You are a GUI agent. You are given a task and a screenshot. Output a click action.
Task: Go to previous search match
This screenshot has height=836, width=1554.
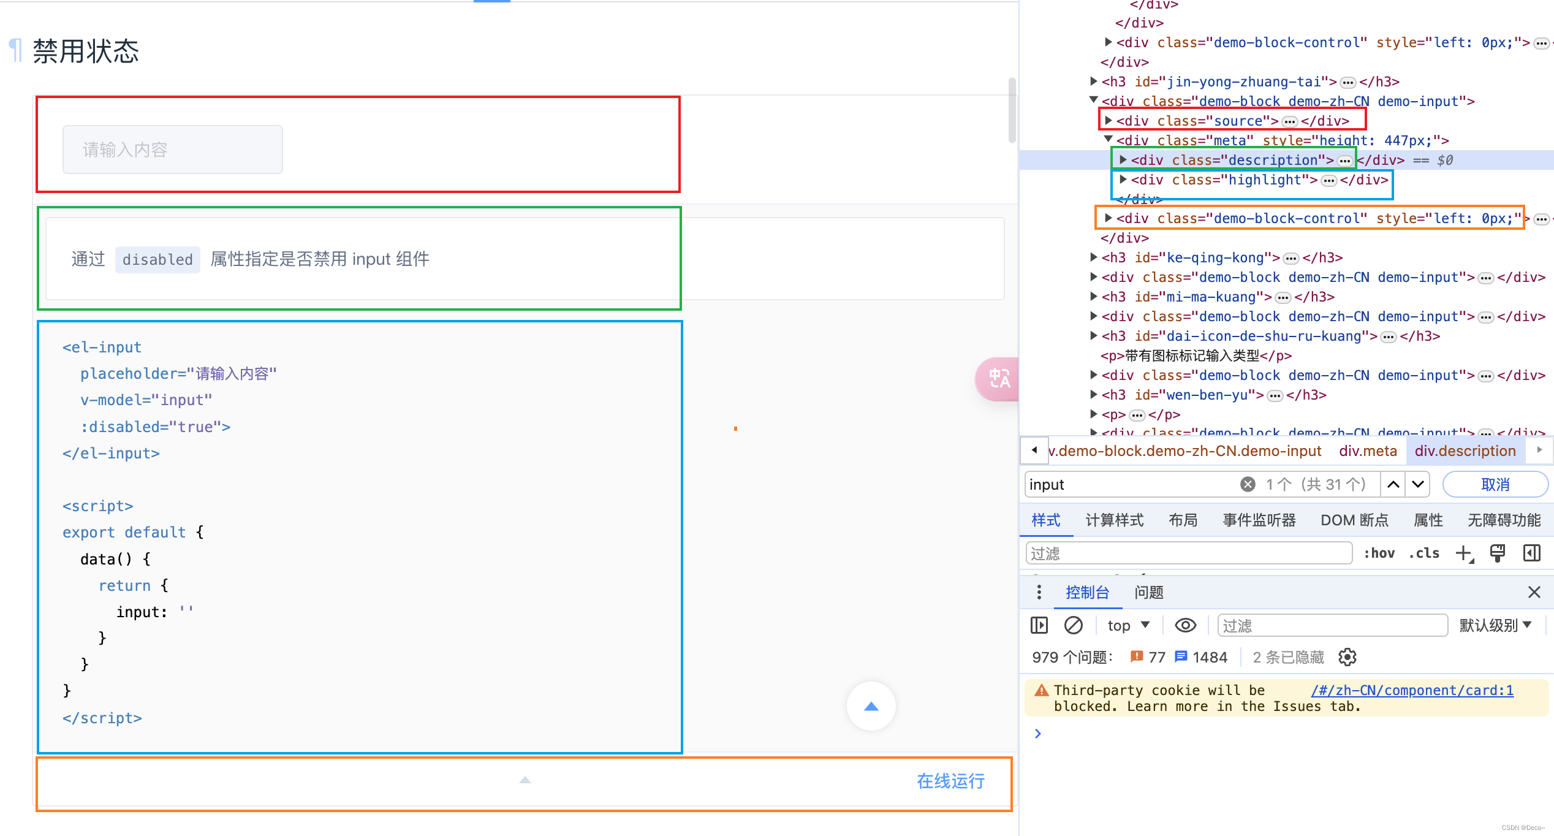[1393, 484]
